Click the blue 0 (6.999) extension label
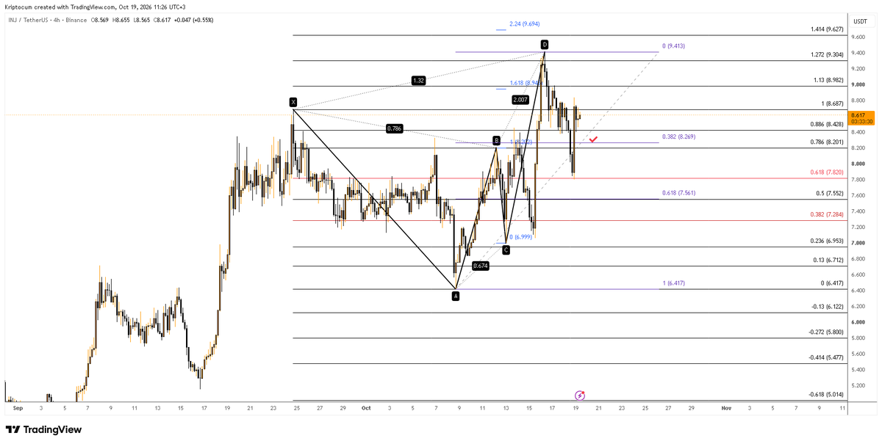Screen dimensions: 882x444 [x=522, y=236]
